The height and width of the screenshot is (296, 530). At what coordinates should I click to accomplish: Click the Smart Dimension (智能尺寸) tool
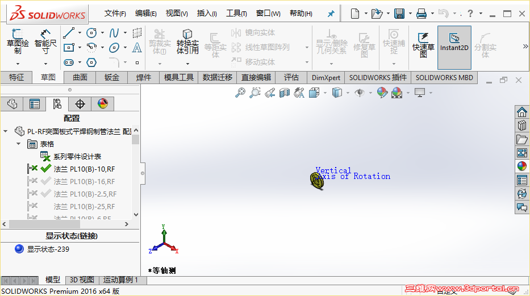(x=45, y=42)
